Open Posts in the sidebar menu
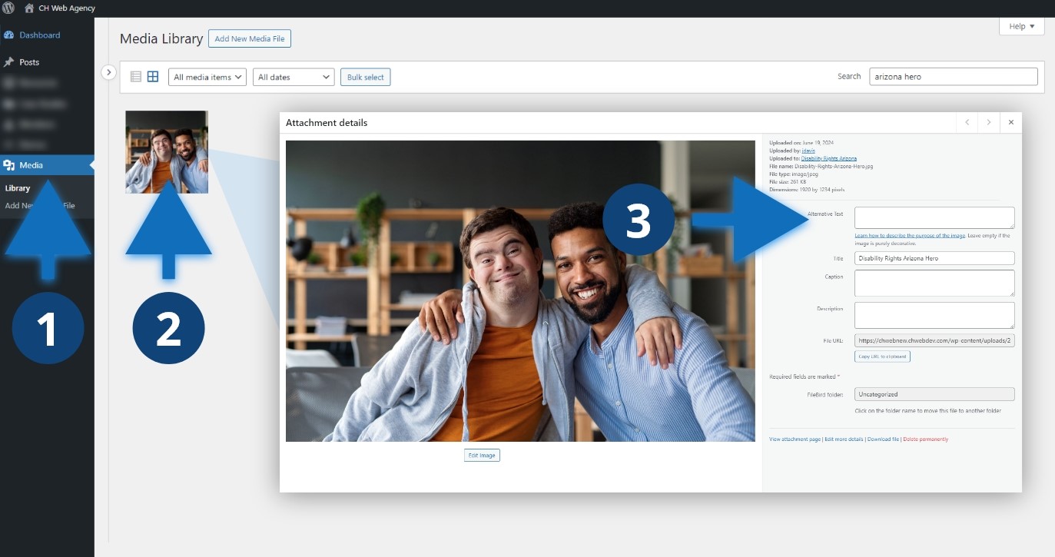The width and height of the screenshot is (1055, 557). [x=29, y=62]
